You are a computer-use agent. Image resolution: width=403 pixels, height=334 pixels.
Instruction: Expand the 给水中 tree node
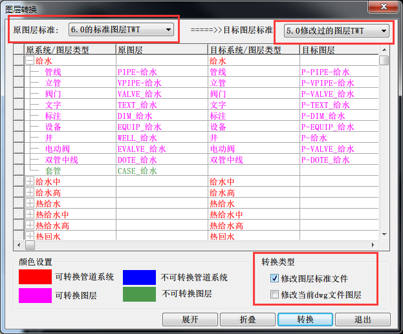point(30,182)
